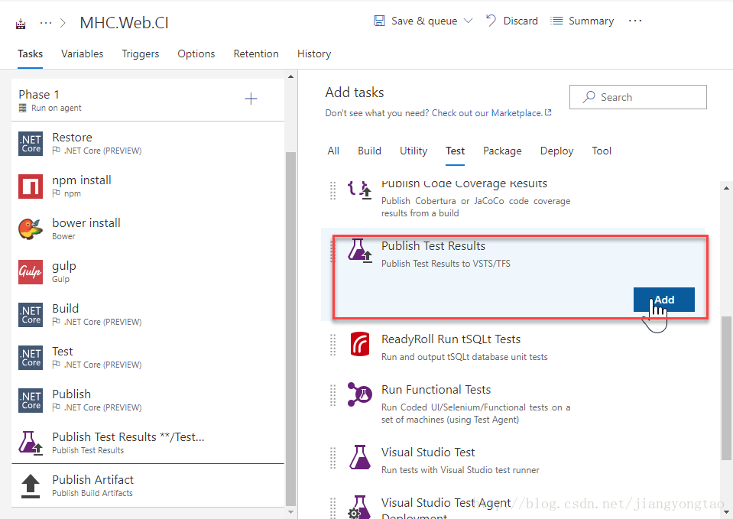
Task: Select the Visual Studio Test title
Action: click(428, 453)
